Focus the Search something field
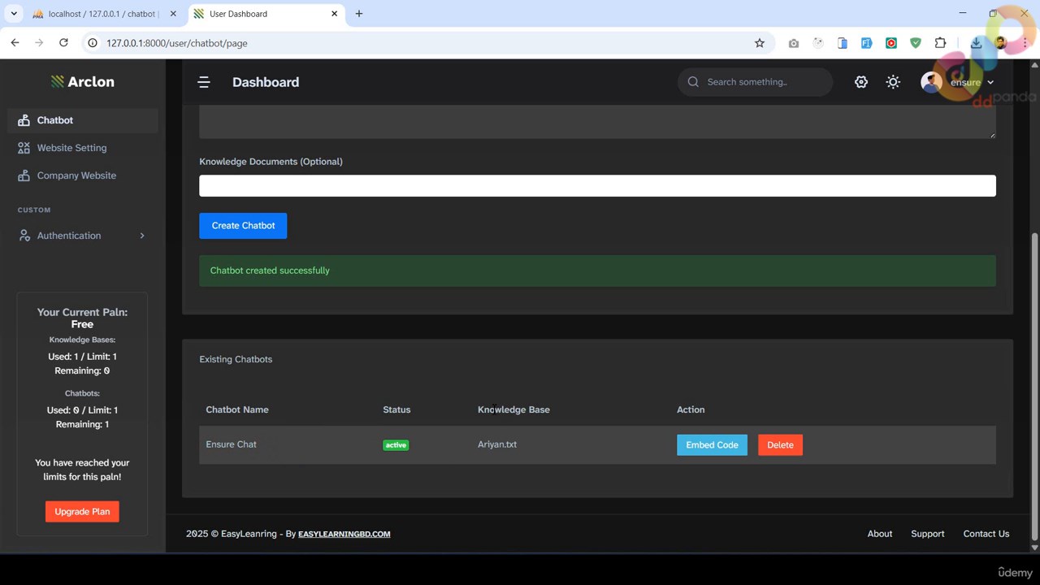The height and width of the screenshot is (585, 1040). [755, 82]
